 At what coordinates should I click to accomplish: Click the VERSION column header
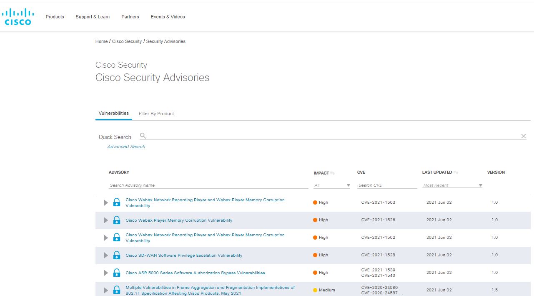tap(496, 172)
